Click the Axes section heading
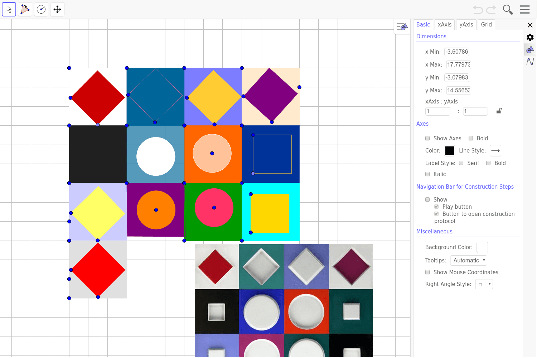This screenshot has width=537, height=358. pyautogui.click(x=422, y=124)
